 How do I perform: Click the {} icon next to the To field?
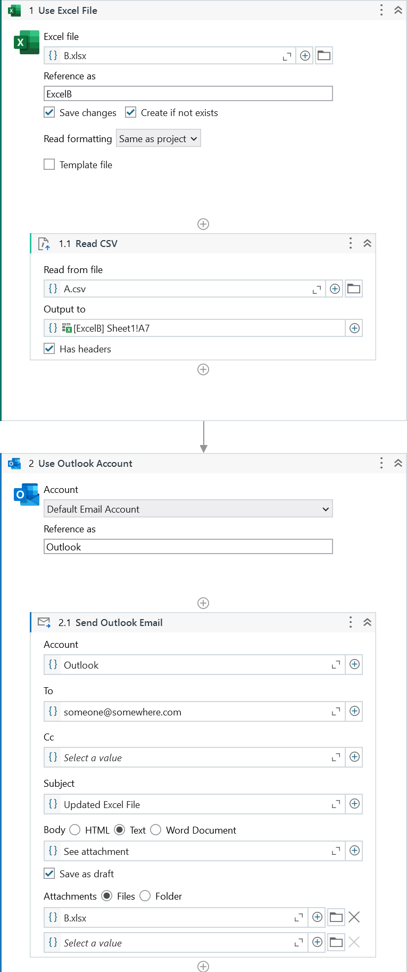[x=53, y=711]
